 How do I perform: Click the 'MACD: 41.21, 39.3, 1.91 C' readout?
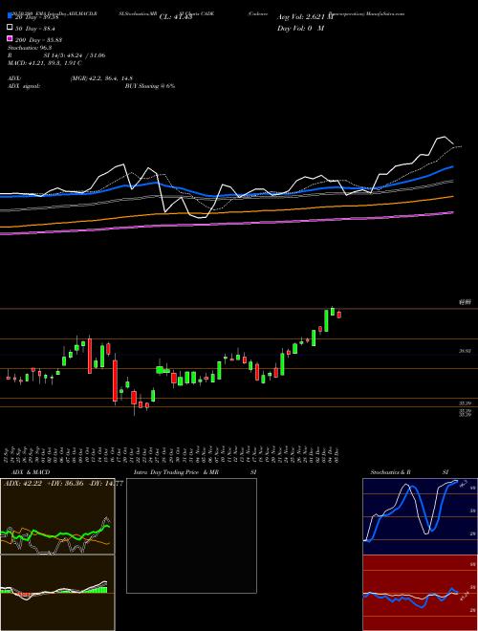[44, 63]
